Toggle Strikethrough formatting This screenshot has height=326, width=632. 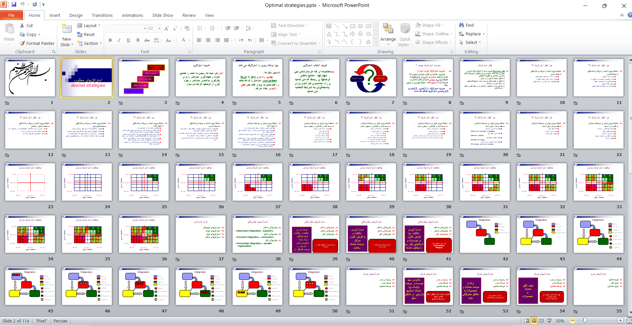point(147,40)
